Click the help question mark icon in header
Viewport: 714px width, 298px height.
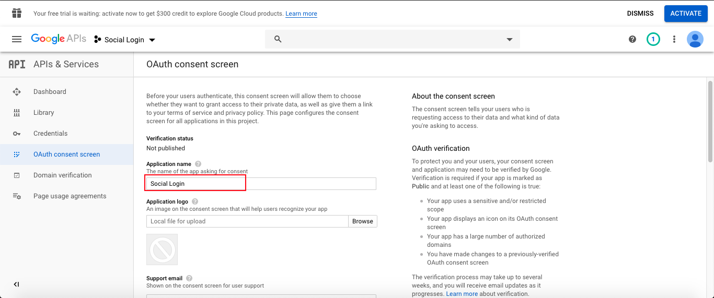[x=632, y=39]
